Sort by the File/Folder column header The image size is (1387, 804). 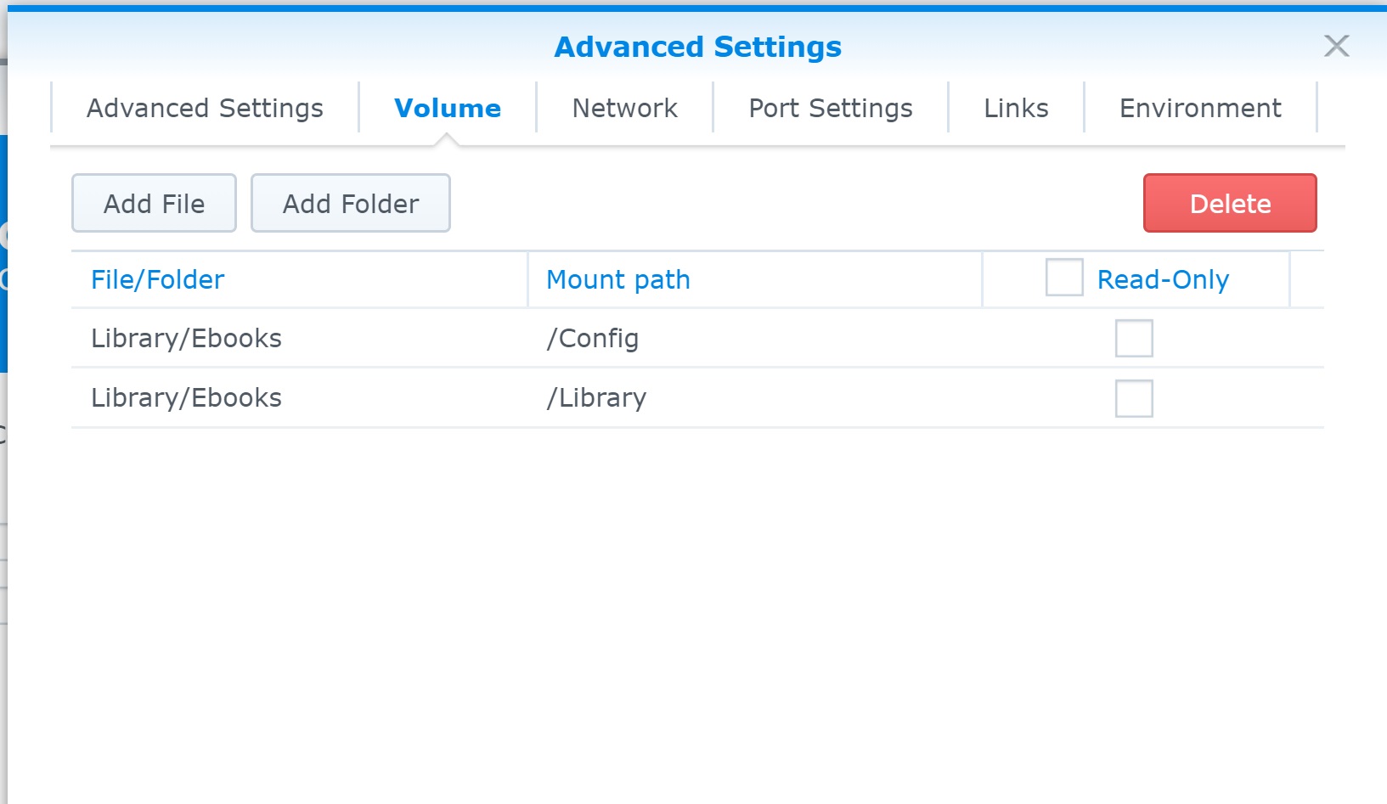pos(157,280)
